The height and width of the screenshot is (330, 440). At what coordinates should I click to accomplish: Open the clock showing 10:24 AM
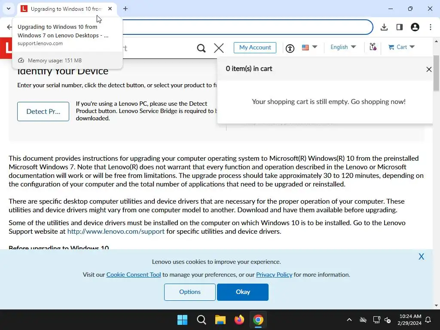[x=409, y=320]
